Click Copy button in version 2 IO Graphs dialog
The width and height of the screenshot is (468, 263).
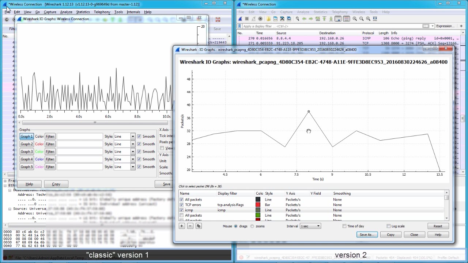pos(390,235)
